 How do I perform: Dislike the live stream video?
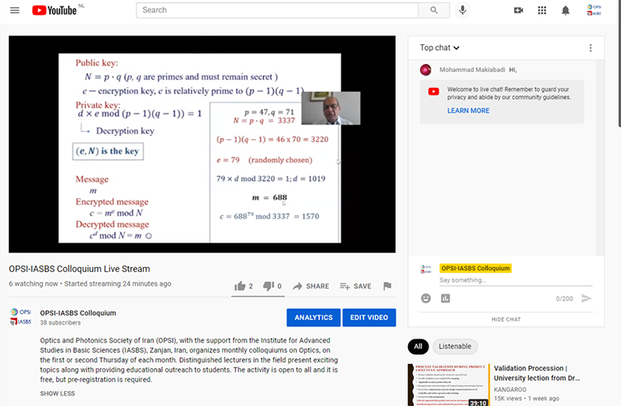point(267,286)
